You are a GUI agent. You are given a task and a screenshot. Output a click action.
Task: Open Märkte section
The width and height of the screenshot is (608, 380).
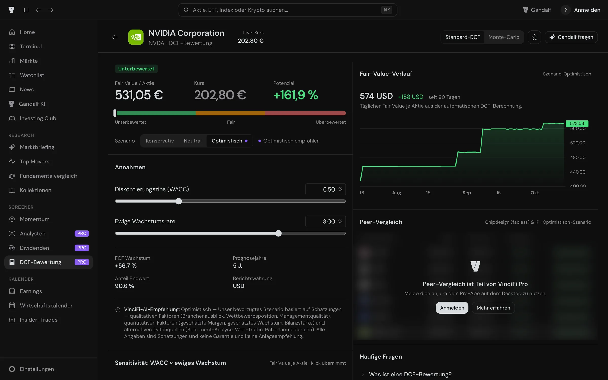49,61
